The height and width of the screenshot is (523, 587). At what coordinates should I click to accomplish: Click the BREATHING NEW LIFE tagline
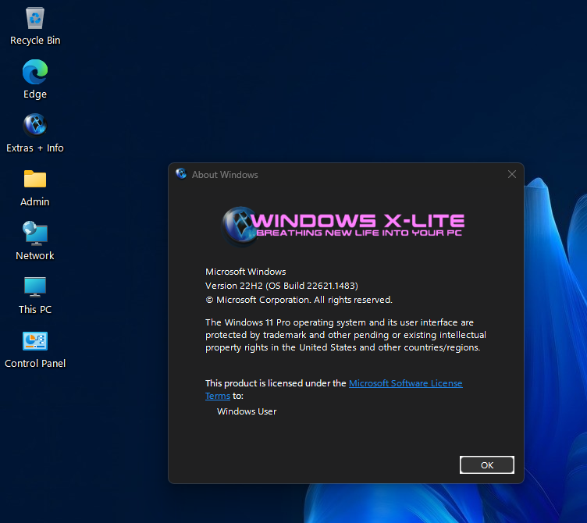[x=359, y=233]
